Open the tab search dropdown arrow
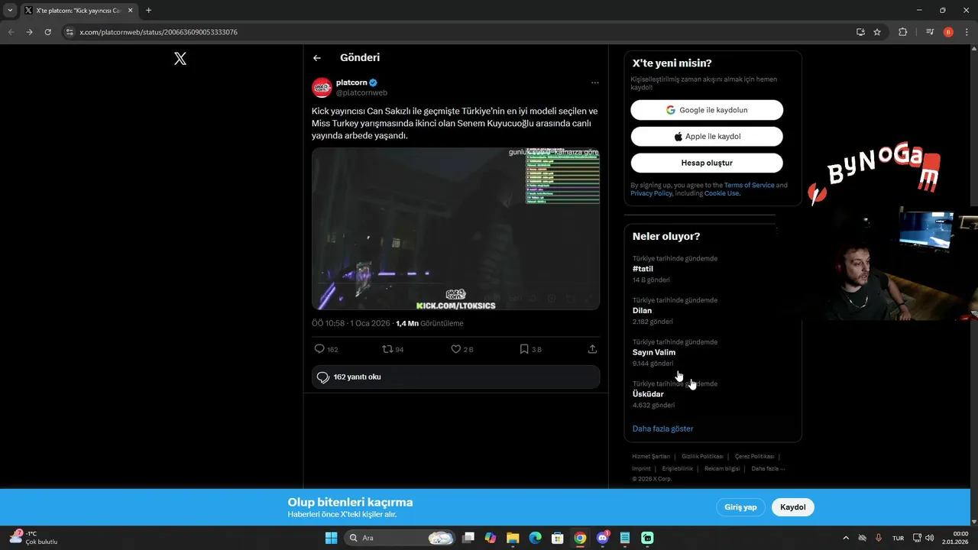978x550 pixels. [x=10, y=11]
